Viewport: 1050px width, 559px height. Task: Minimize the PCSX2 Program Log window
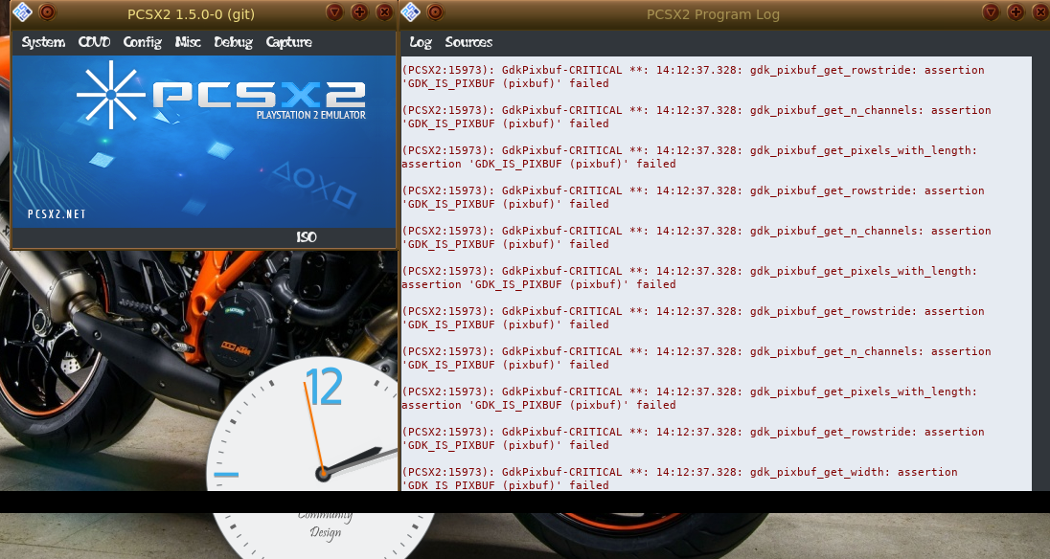point(991,12)
